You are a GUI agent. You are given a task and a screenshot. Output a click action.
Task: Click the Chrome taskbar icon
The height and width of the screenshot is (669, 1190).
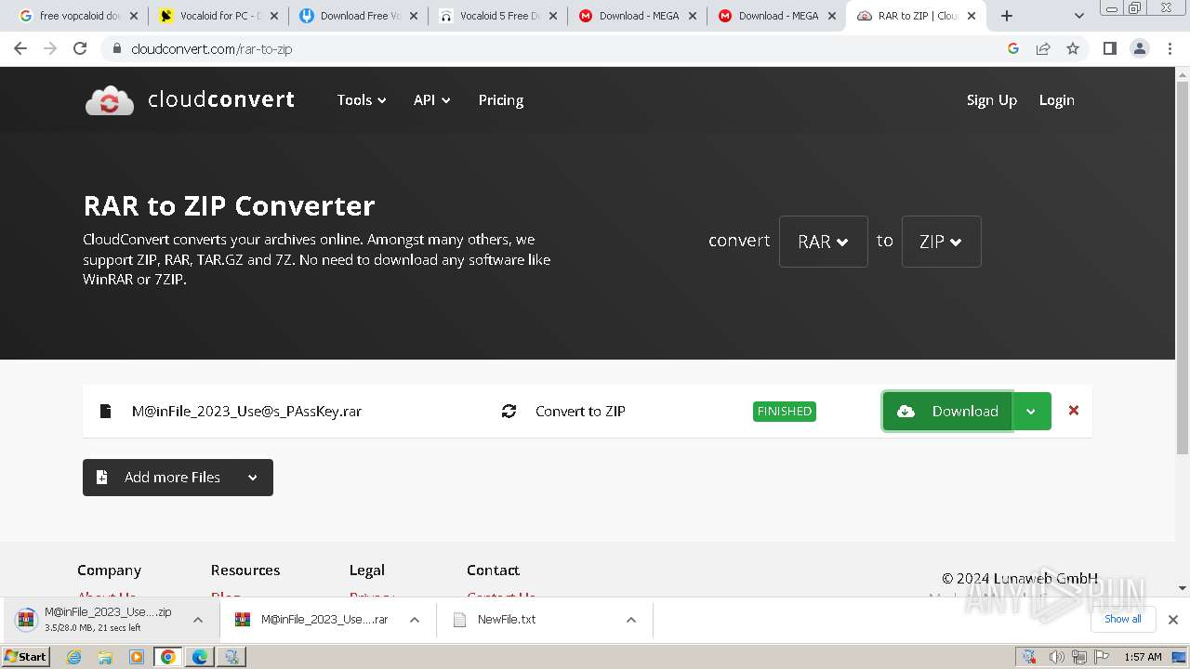coord(168,657)
